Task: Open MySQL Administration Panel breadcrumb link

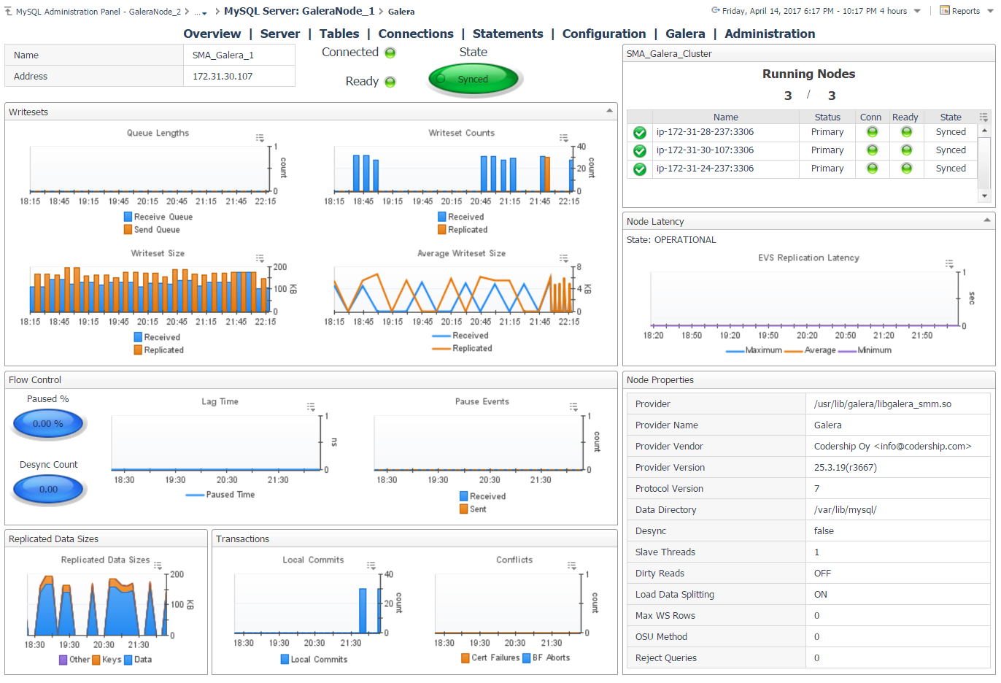Action: tap(98, 12)
